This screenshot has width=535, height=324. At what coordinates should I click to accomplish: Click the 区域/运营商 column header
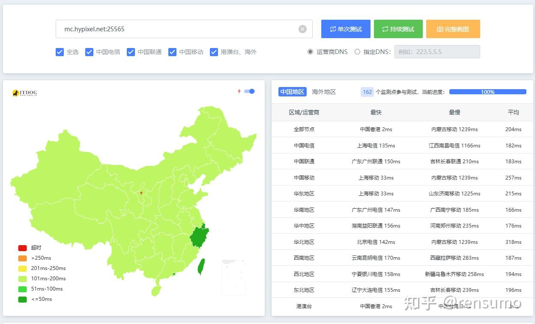pyautogui.click(x=304, y=112)
